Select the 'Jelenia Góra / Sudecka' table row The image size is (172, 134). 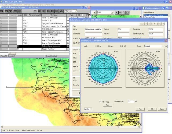(x=35, y=43)
